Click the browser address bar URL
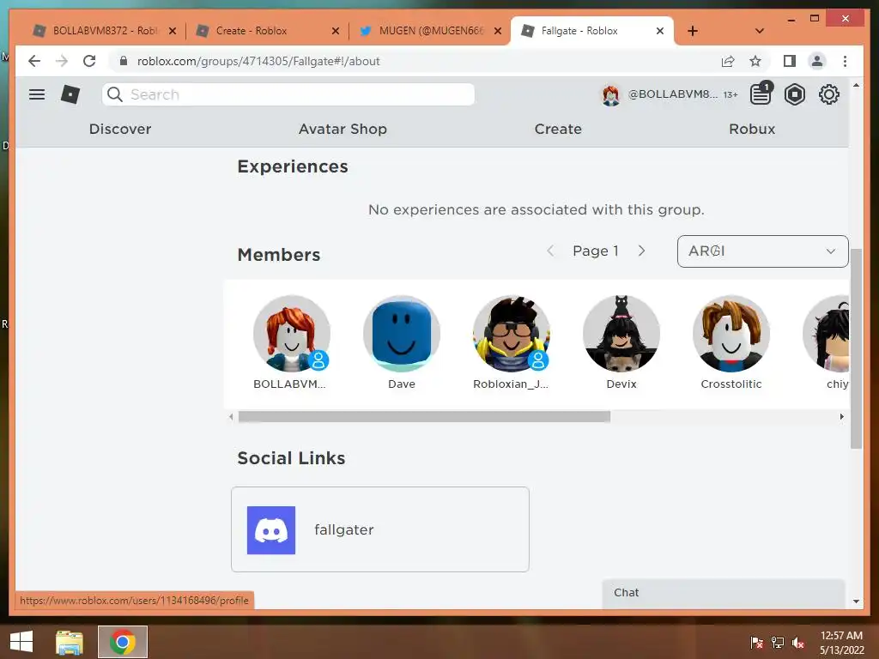The height and width of the screenshot is (659, 879). click(x=258, y=61)
